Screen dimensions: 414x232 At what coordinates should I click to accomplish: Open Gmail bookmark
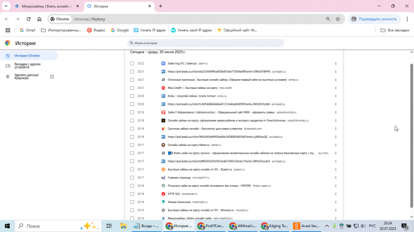[27, 30]
